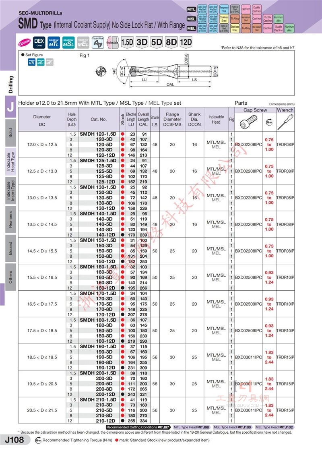Open the Reamers side tab

pos(10,219)
